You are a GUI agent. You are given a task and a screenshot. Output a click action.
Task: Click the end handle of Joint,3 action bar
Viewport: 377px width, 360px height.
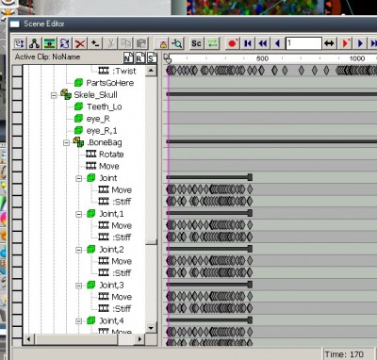(x=250, y=285)
